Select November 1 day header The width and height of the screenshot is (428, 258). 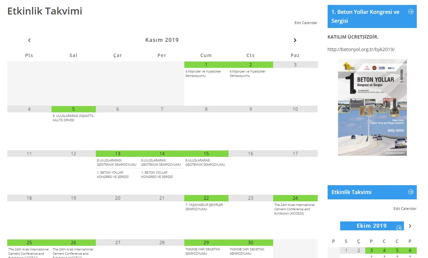click(206, 65)
